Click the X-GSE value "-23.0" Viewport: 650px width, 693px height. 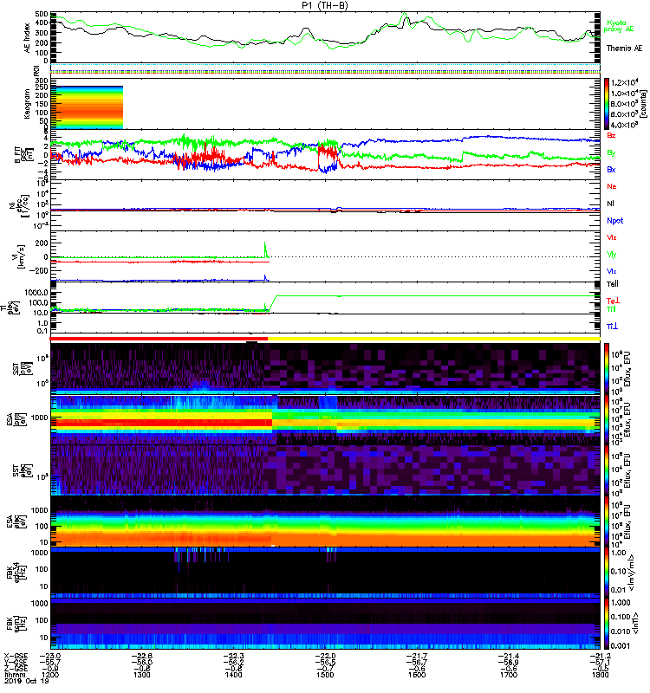50,656
